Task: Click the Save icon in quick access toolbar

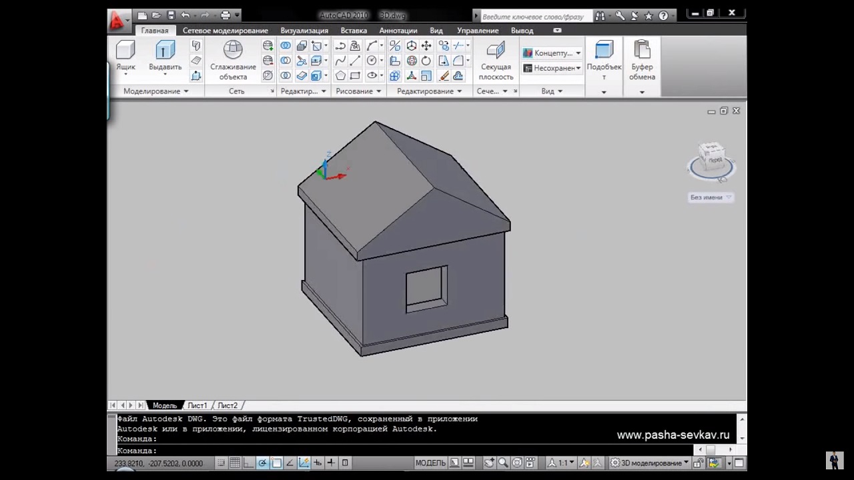Action: (171, 15)
